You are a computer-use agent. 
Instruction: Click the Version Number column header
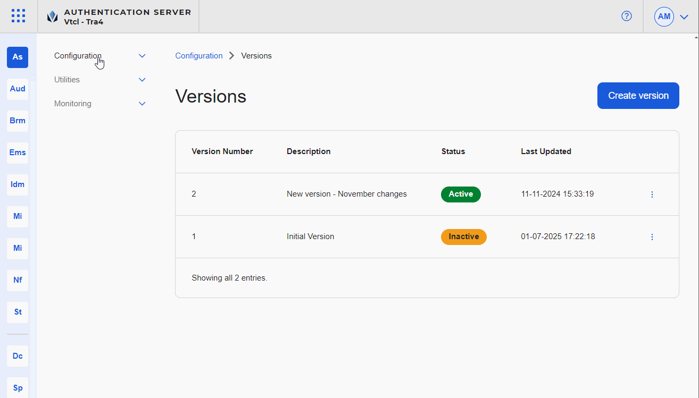point(222,151)
